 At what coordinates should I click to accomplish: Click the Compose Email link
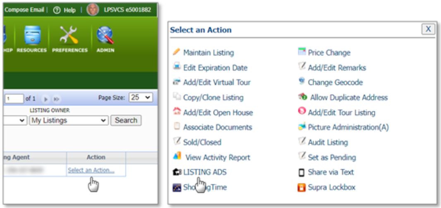(24, 10)
